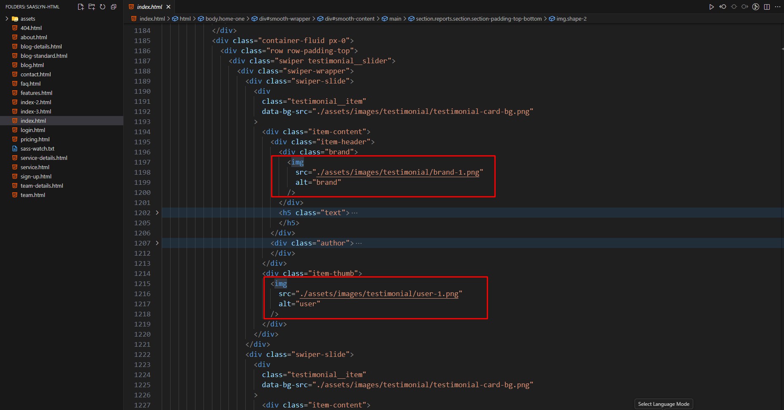Close the index.html tab
The image size is (784, 410).
pos(168,7)
